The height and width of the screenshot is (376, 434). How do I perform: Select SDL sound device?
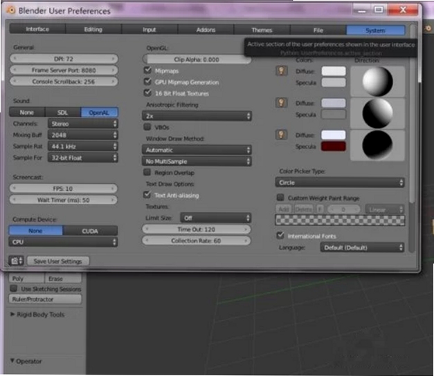(x=62, y=113)
